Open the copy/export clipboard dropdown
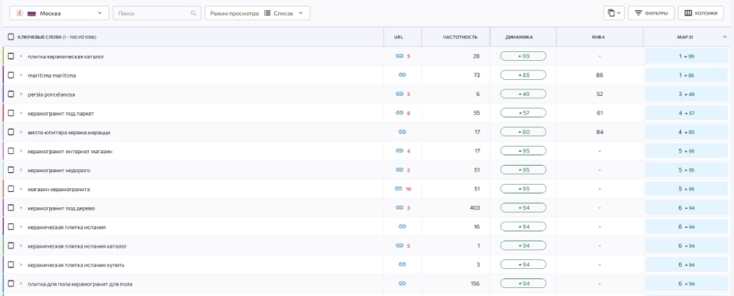This screenshot has height=296, width=734. (614, 13)
